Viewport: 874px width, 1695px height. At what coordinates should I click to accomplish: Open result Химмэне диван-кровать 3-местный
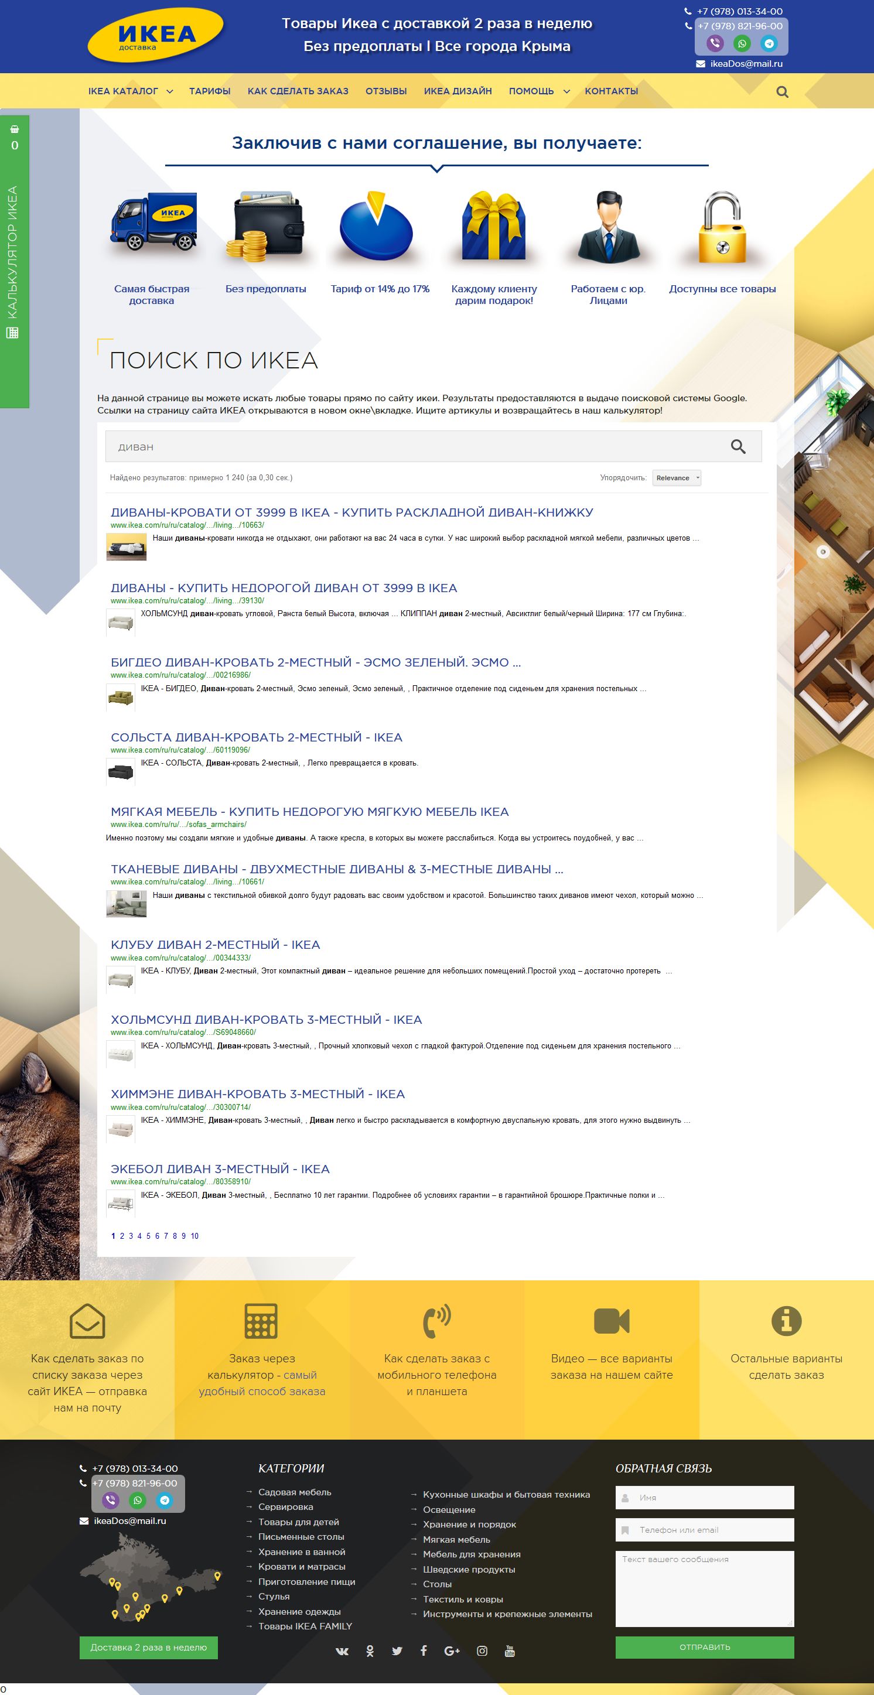[258, 1094]
